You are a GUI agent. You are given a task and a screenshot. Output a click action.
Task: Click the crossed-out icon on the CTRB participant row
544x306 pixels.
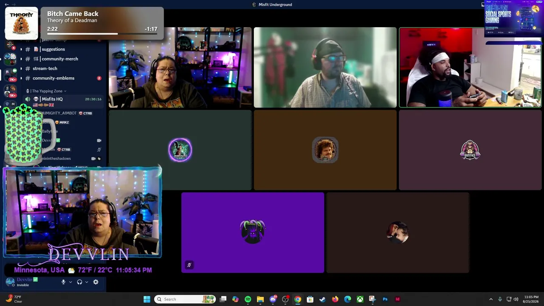[99, 150]
